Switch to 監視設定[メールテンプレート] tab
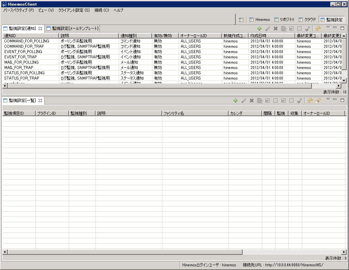The width and height of the screenshot is (349, 270). 72,29
